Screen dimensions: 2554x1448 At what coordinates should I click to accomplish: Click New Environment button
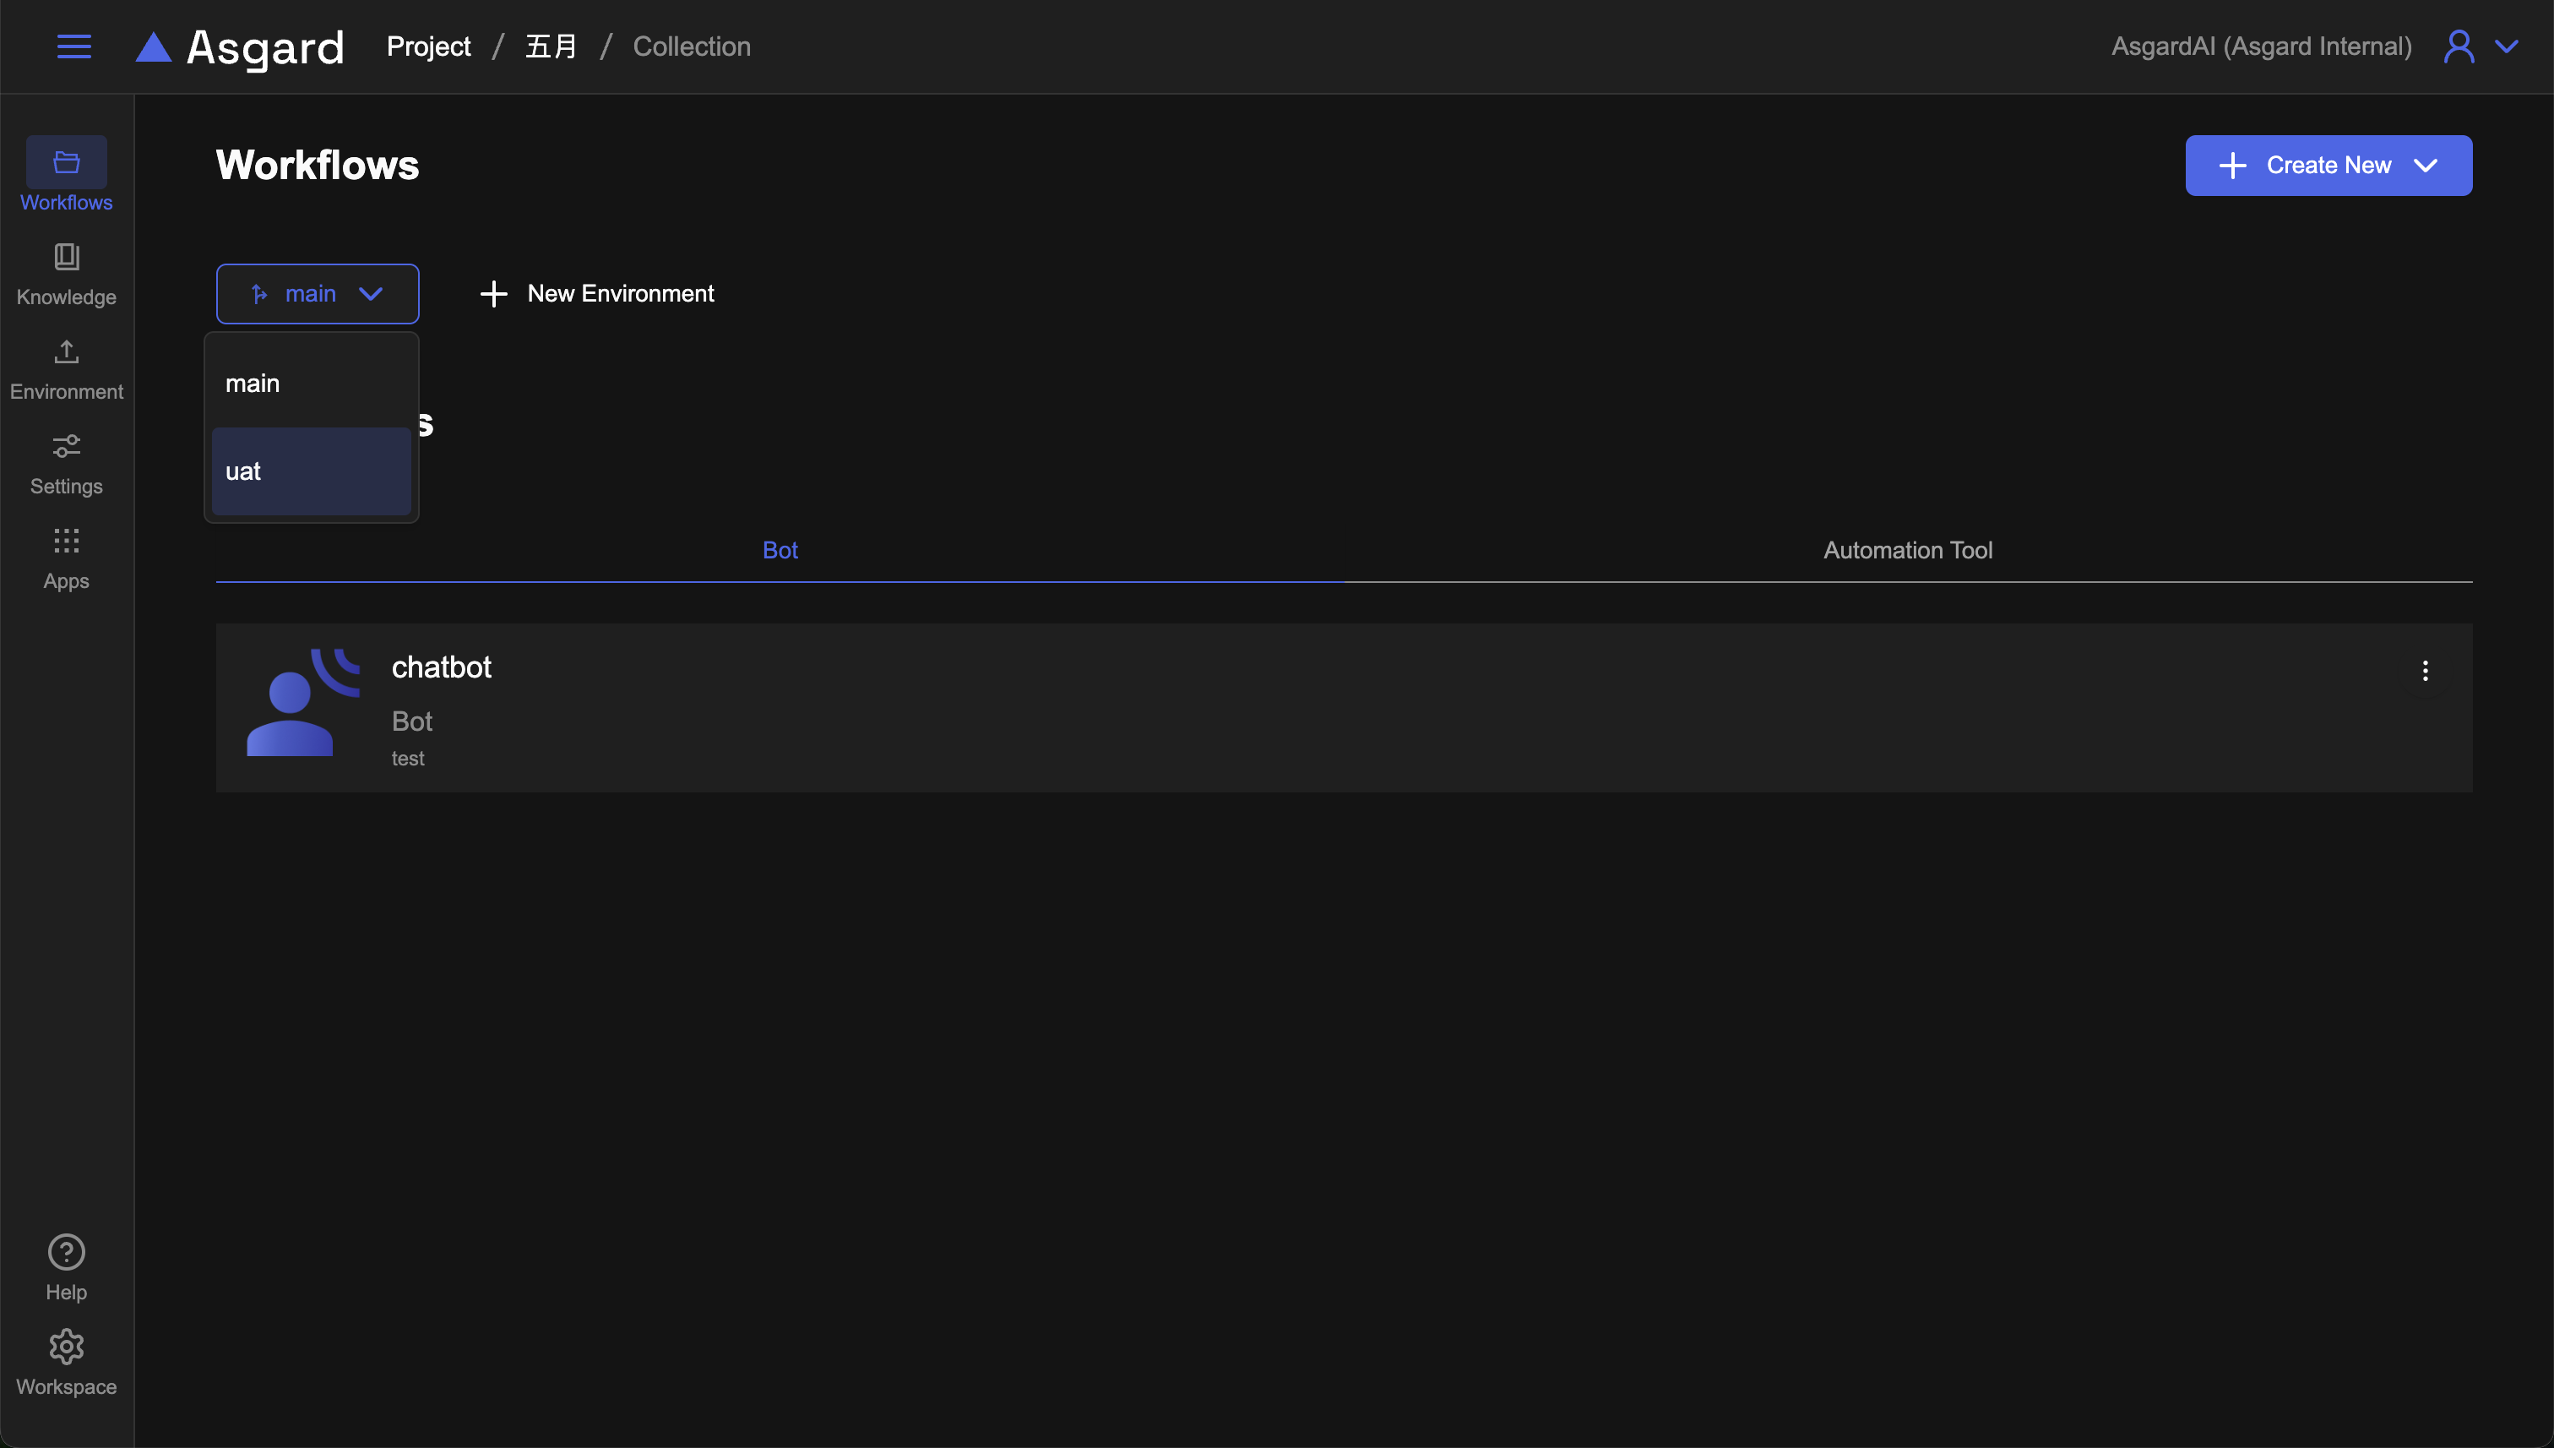(596, 293)
